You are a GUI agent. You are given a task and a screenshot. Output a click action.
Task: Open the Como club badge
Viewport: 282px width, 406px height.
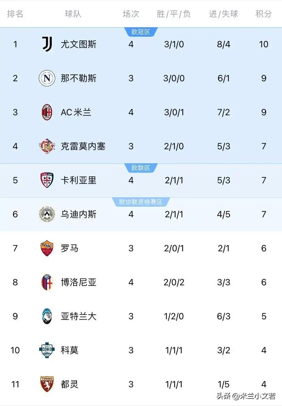click(x=47, y=350)
